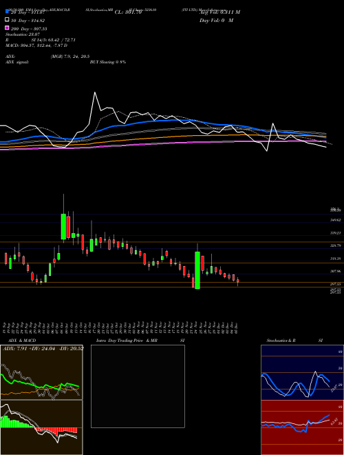Click the 'CL: 301.70' closing price label
This screenshot has width=344, height=455.
[x=128, y=12]
